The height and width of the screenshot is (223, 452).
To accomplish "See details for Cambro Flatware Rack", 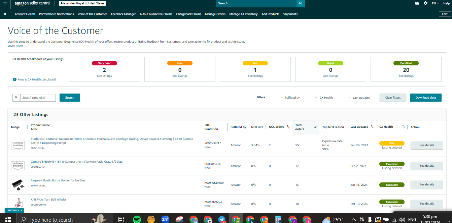I will (426, 166).
